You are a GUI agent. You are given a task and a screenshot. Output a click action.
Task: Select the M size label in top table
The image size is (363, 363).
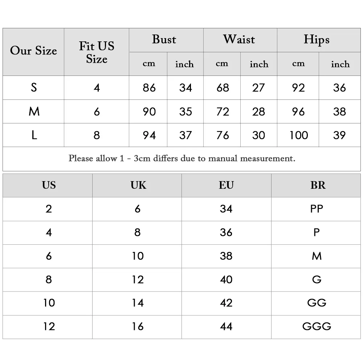33,111
